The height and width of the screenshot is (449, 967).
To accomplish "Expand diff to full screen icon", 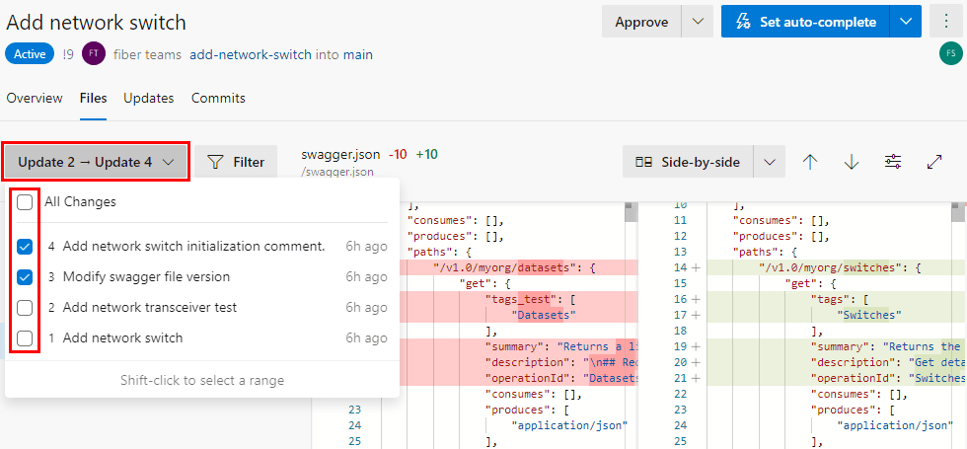I will point(934,162).
